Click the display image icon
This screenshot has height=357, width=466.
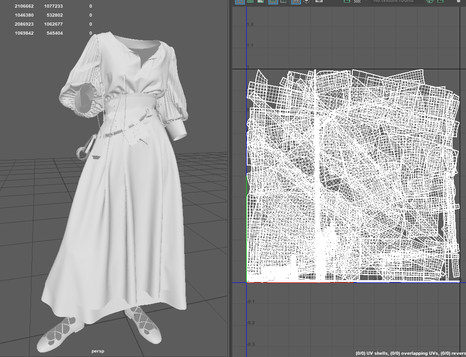(346, 1)
